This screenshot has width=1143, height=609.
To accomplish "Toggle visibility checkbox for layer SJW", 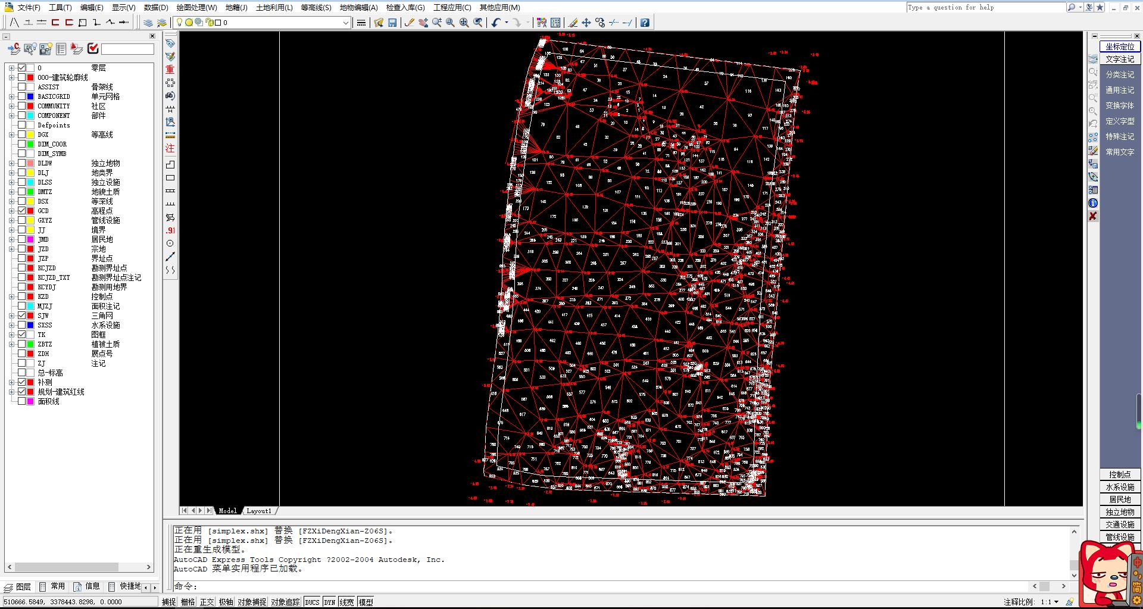I will [x=22, y=316].
